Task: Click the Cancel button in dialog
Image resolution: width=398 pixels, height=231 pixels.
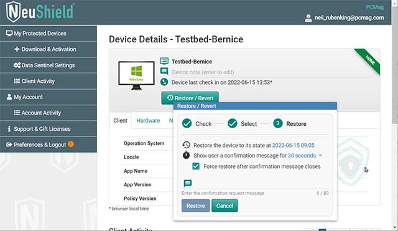Action: [x=224, y=205]
